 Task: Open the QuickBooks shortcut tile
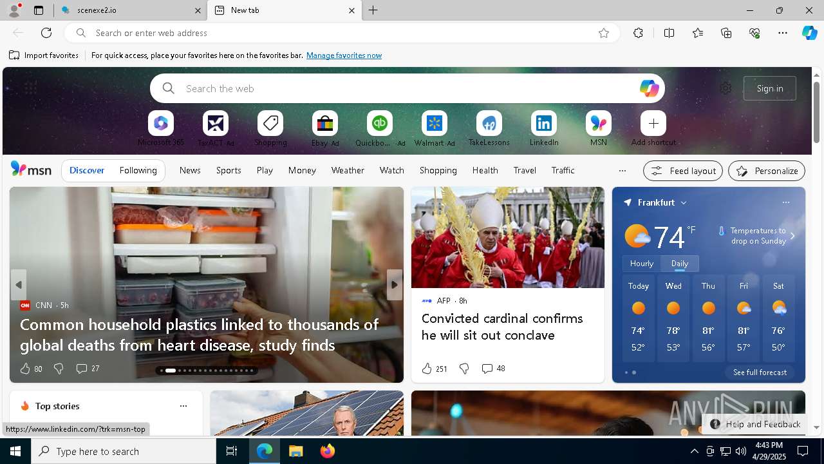[x=380, y=123]
